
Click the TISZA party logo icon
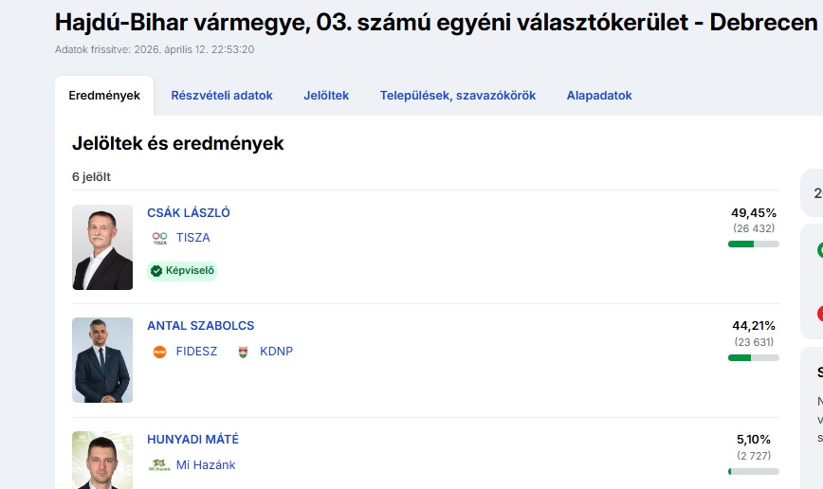tap(159, 238)
